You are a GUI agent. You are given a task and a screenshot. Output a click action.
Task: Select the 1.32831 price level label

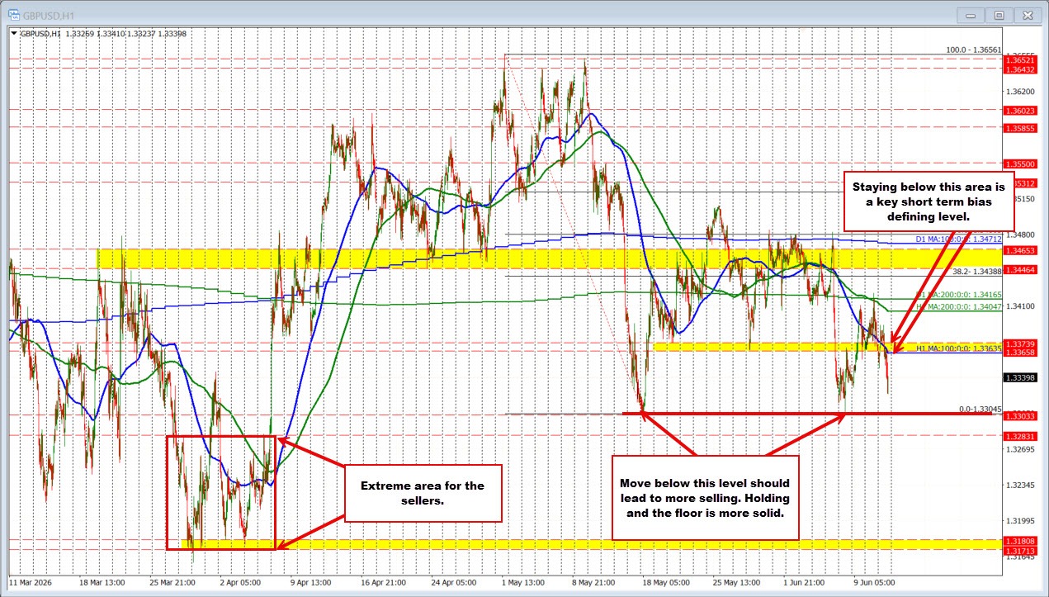click(1020, 436)
